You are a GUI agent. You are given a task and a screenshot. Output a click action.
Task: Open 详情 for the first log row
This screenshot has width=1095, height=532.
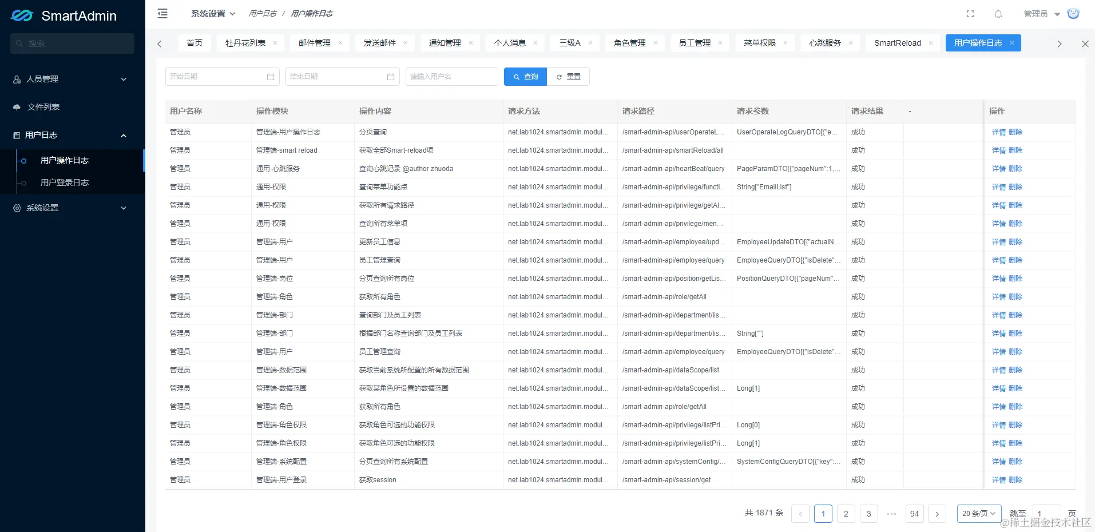pyautogui.click(x=998, y=132)
